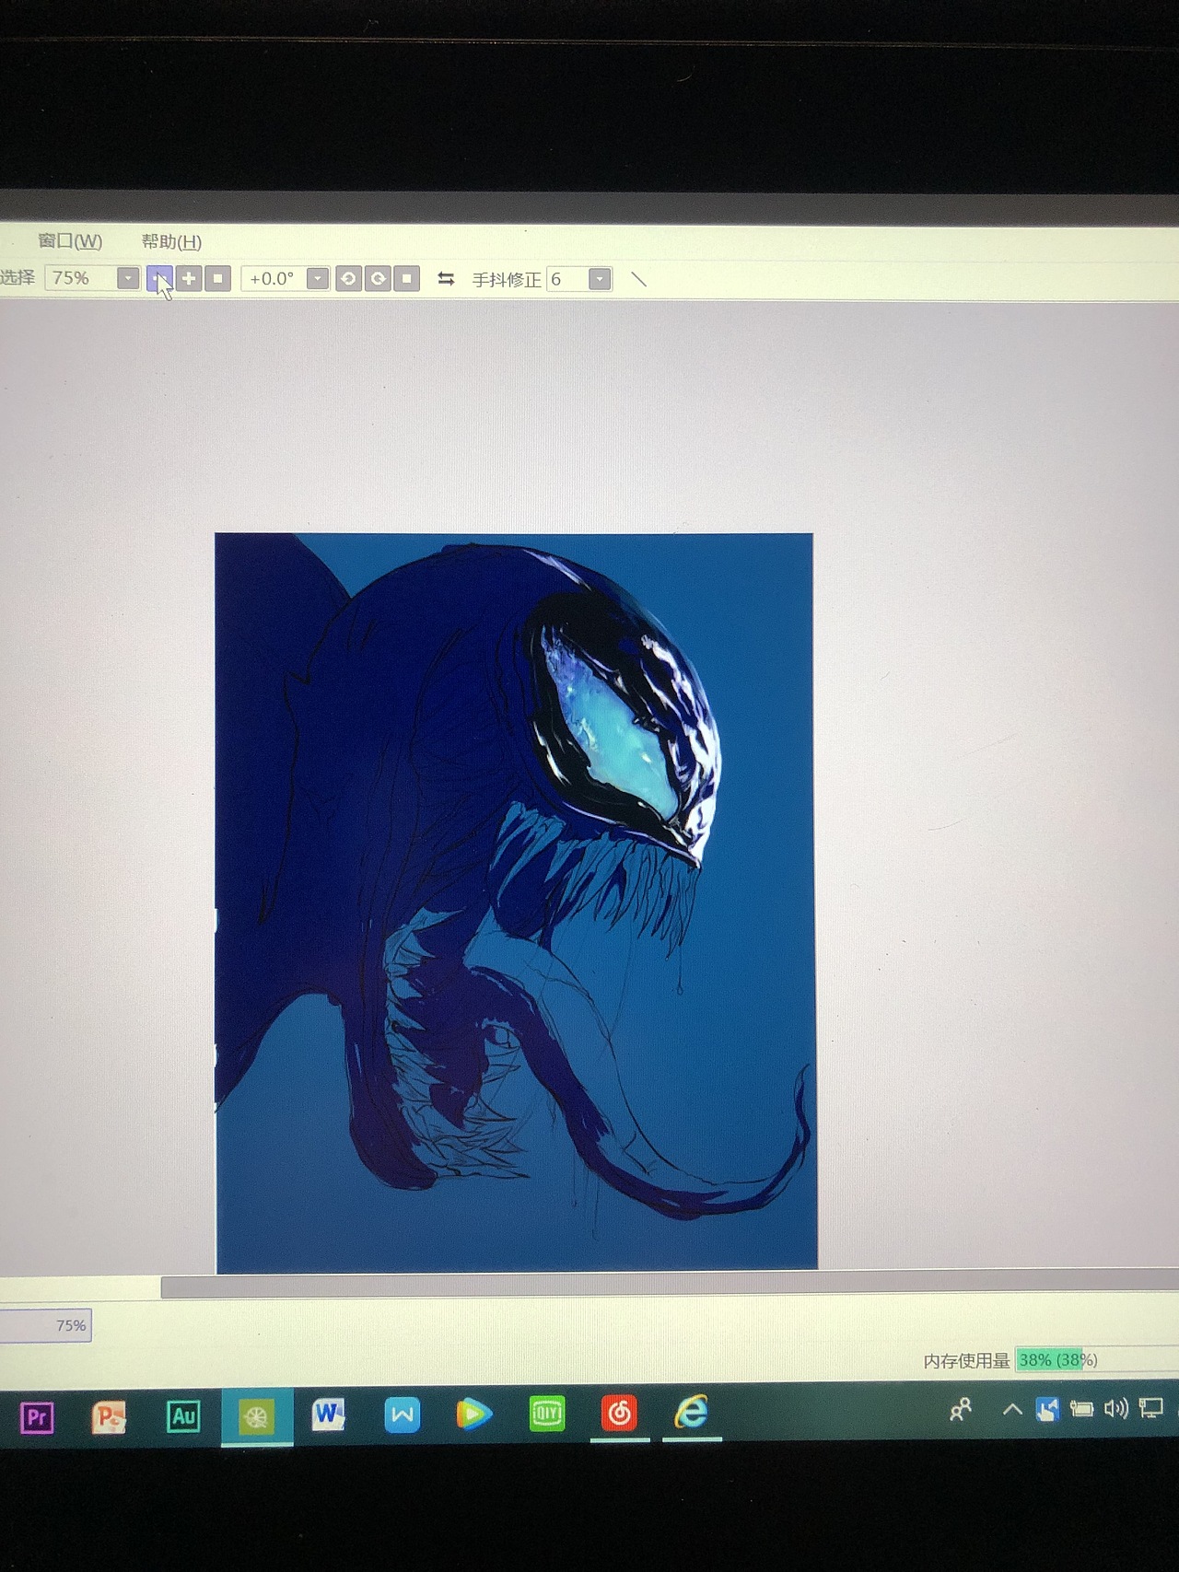Flip canvas horizontally with the arrows icon

(446, 278)
